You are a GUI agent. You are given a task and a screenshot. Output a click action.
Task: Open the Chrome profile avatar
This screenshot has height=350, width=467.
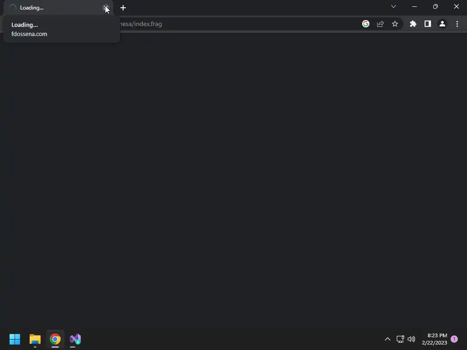coord(442,24)
